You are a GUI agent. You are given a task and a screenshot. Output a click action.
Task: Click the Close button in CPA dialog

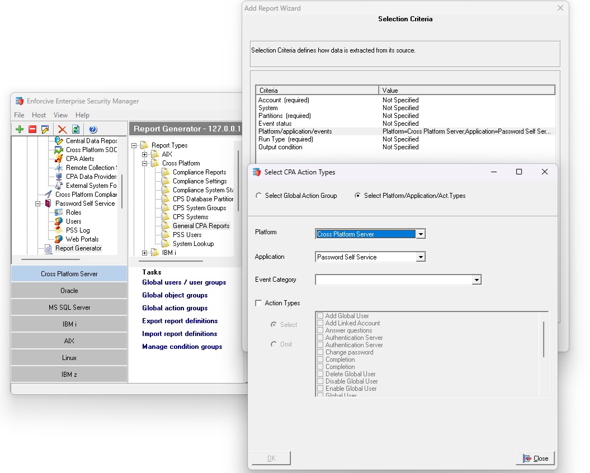(x=535, y=458)
